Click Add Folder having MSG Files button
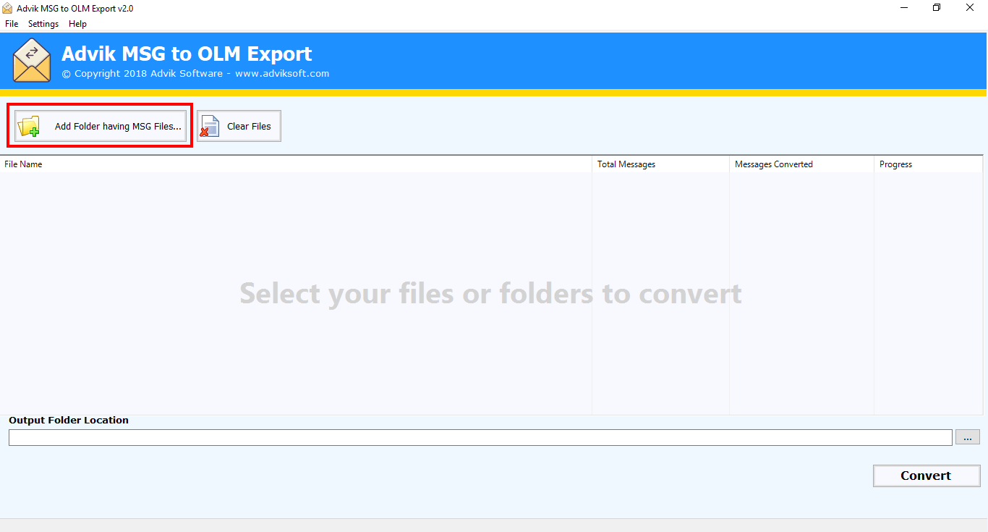The image size is (988, 532). click(x=101, y=126)
